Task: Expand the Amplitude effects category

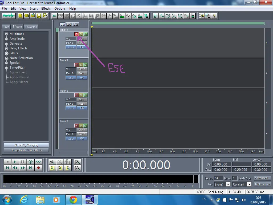Action: [x=7, y=39]
